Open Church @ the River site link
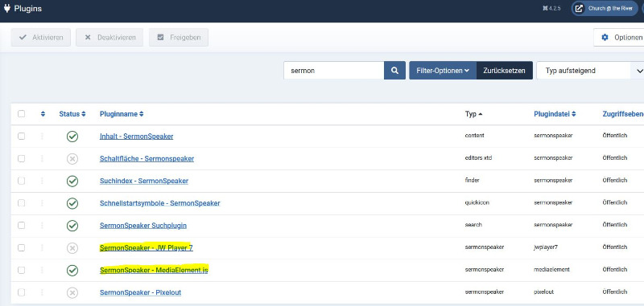This screenshot has height=306, width=644. 605,9
